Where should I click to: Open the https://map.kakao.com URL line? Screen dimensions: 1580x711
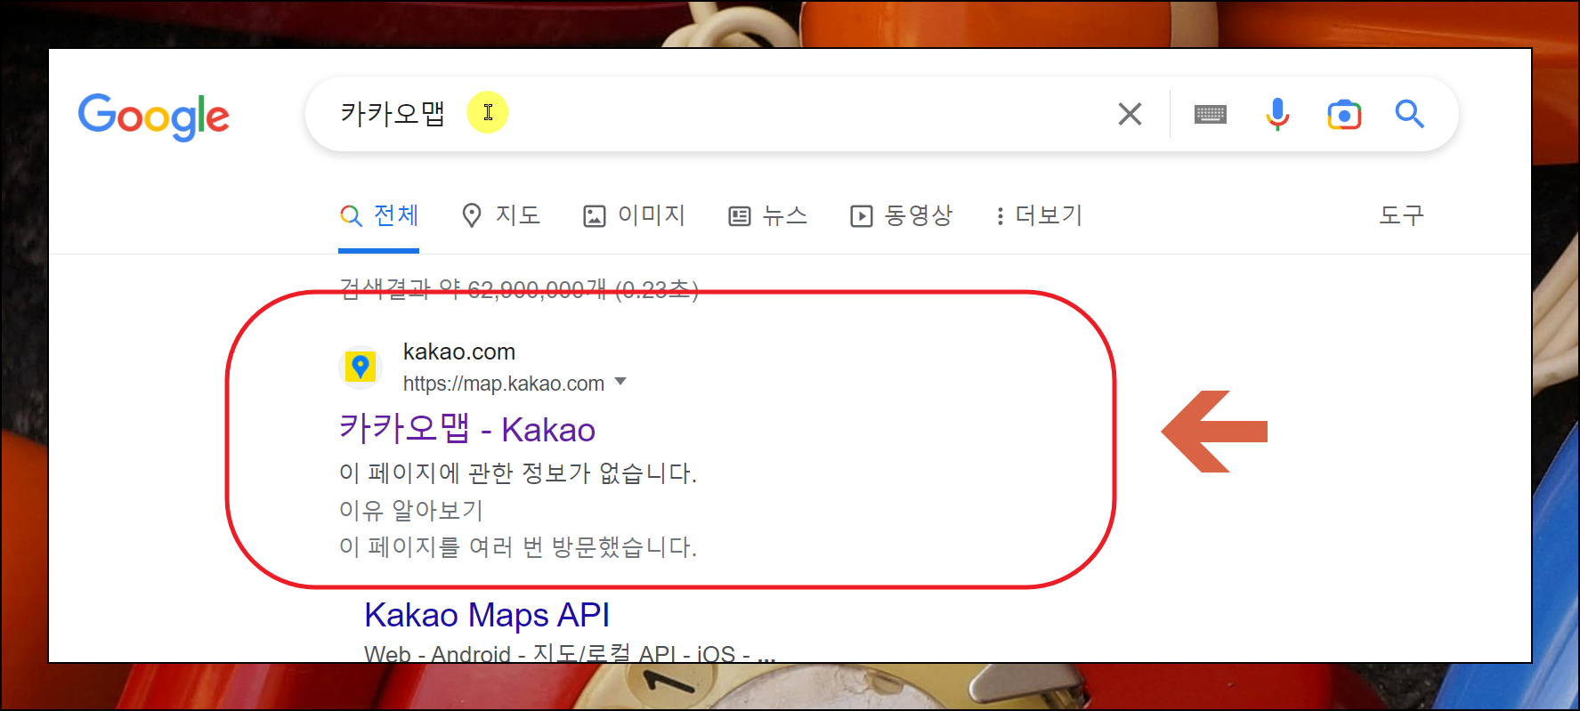[504, 384]
